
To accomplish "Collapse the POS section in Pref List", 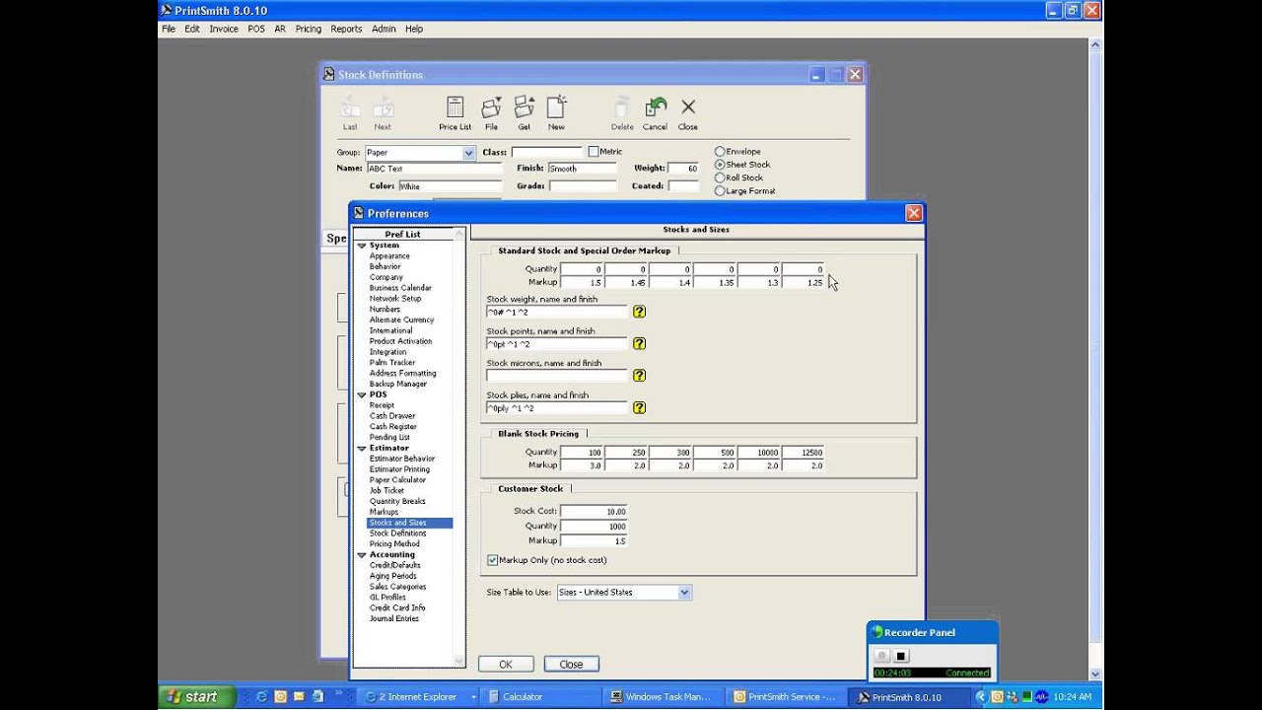I will pos(362,394).
